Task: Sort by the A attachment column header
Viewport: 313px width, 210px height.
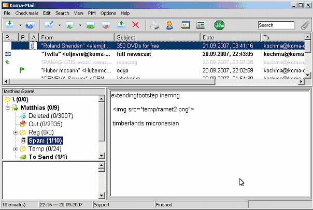Action: (x=34, y=37)
